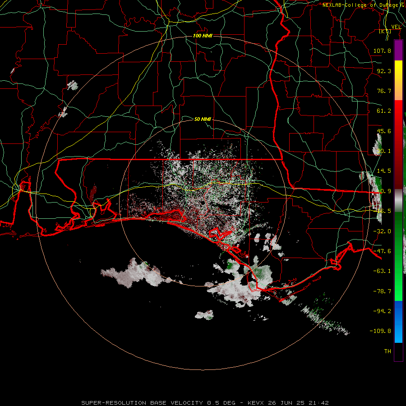
Task: Click the -16.5 velocity scale value
Action: pos(382,211)
